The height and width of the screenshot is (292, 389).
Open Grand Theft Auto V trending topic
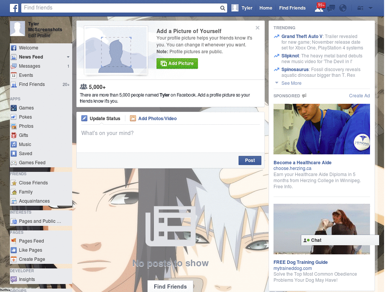(x=302, y=36)
